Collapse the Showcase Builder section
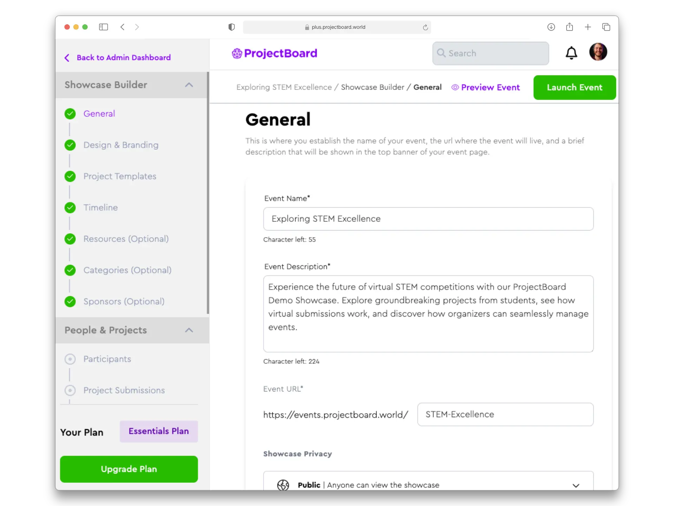This screenshot has width=674, height=506. pyautogui.click(x=189, y=85)
